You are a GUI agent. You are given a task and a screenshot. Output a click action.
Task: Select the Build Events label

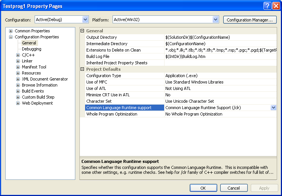[33, 91]
